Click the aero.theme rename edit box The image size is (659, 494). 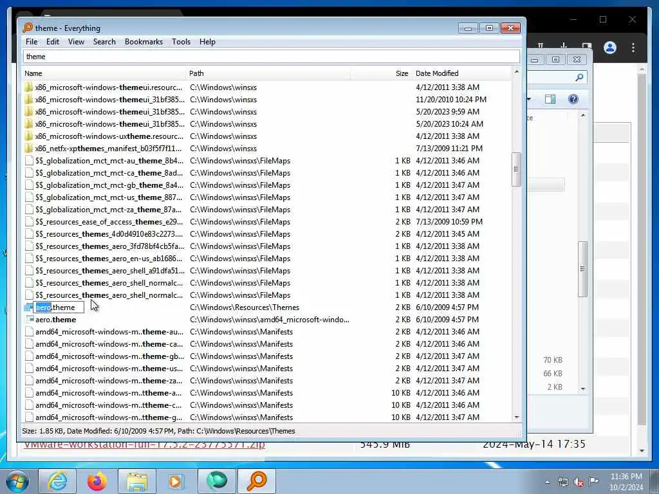[59, 307]
